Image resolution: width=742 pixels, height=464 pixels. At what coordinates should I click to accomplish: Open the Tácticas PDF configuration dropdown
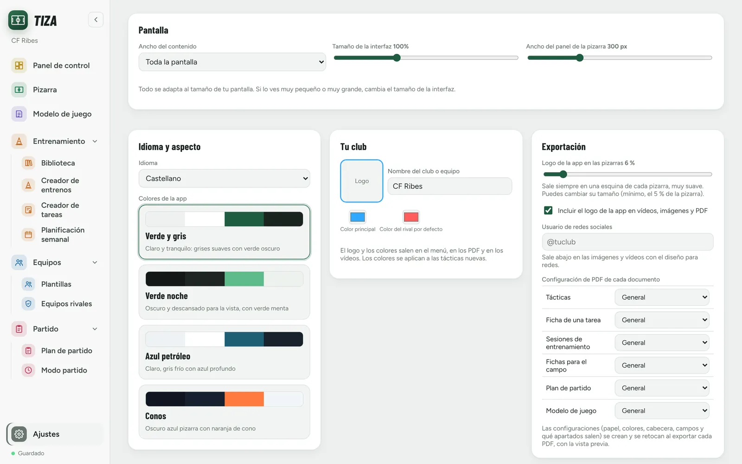point(662,297)
